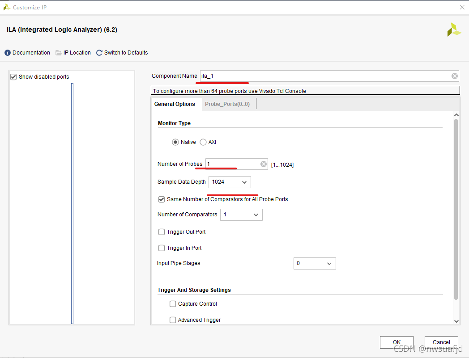Open the IP Location link
469x358 pixels.
click(77, 53)
